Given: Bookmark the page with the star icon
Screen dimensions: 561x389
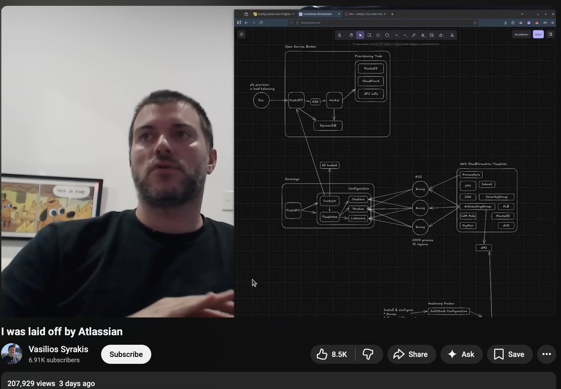Looking at the screenshot, I should [x=475, y=22].
